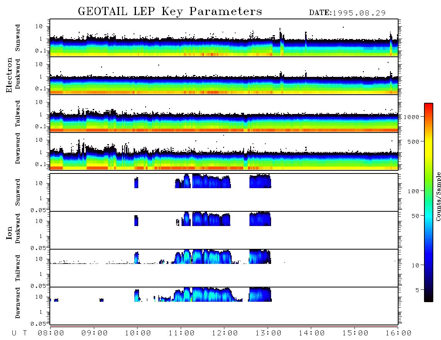Click the Electron "Dawnward" panel label
The width and height of the screenshot is (441, 340).
tap(17, 149)
